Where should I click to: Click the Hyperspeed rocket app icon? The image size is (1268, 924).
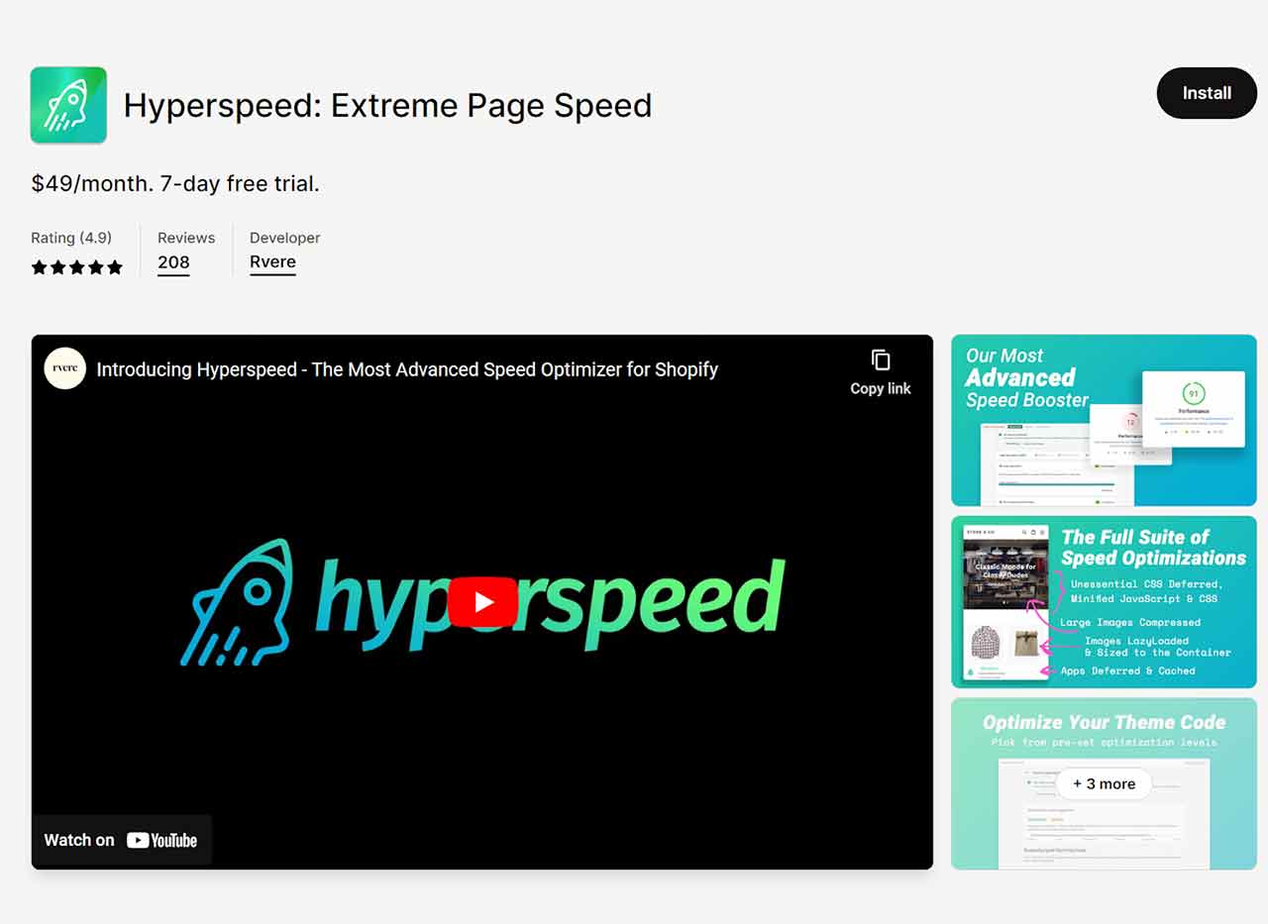(x=68, y=105)
